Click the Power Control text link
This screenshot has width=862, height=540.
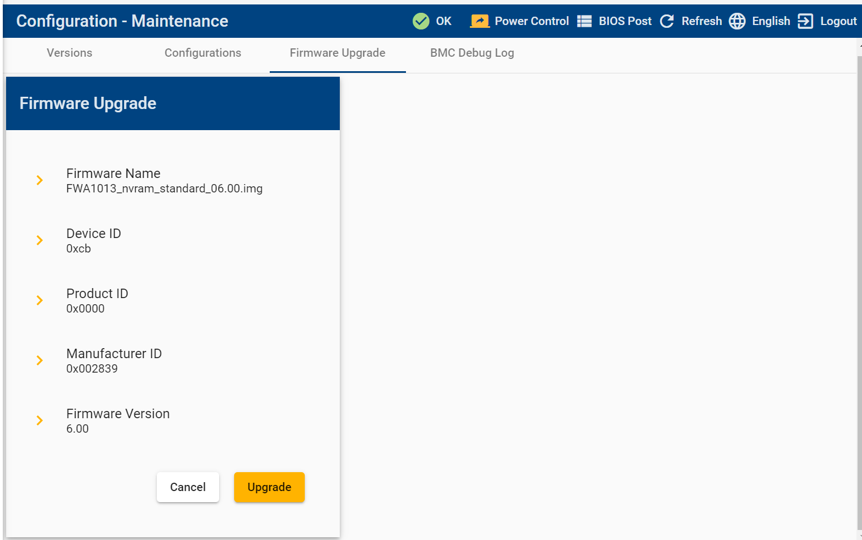tap(532, 21)
